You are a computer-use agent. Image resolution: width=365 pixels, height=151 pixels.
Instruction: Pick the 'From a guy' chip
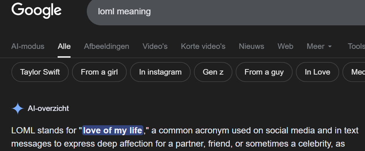pos(264,72)
